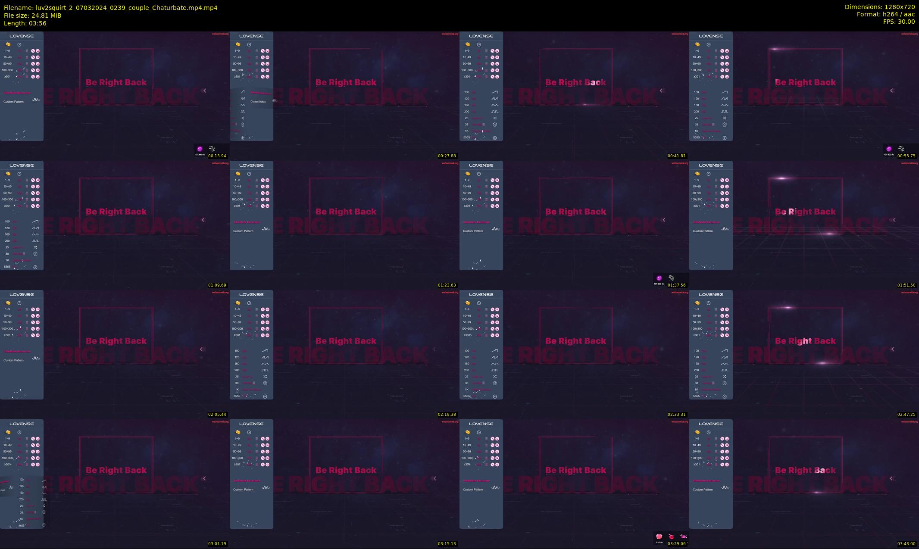The width and height of the screenshot is (919, 549).
Task: Click the Be Right Back text in the 02:05.44 frame
Action: coord(116,341)
